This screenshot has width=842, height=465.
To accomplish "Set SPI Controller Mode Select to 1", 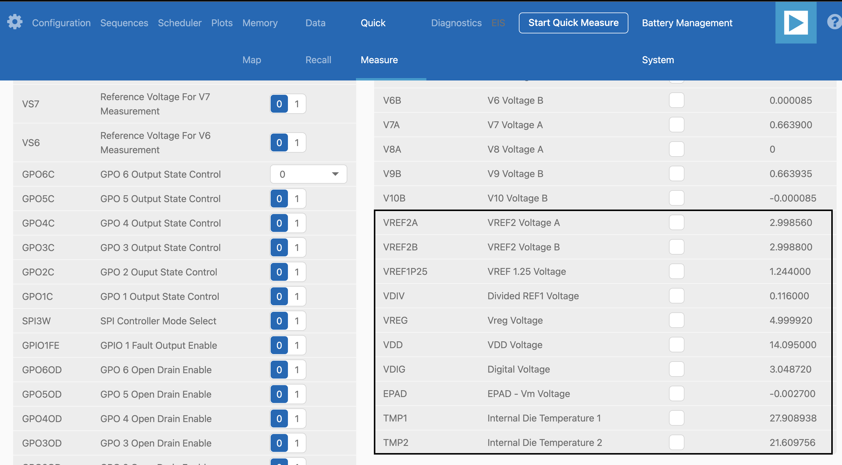I will point(297,321).
